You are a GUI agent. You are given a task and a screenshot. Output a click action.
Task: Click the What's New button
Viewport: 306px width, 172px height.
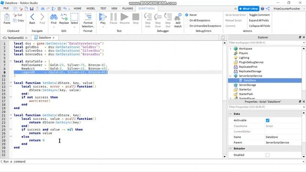pyautogui.click(x=249, y=9)
